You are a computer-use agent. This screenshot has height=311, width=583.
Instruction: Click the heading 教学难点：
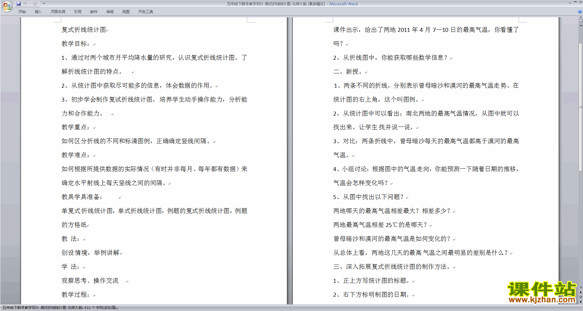coord(76,155)
